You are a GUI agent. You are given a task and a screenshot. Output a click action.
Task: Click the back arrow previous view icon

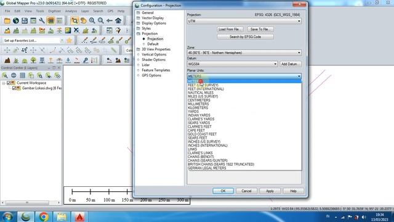pyautogui.click(x=110, y=20)
